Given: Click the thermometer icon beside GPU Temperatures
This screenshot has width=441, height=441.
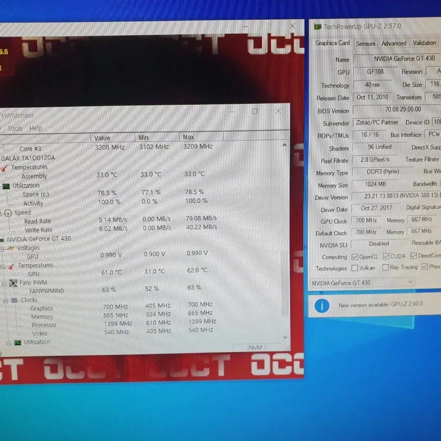Looking at the screenshot, I should (x=11, y=266).
